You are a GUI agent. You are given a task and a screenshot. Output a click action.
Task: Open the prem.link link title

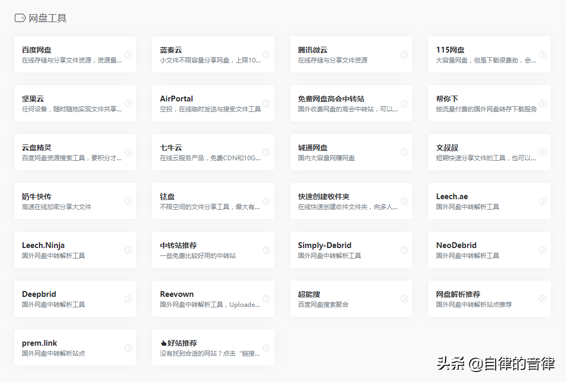39,343
